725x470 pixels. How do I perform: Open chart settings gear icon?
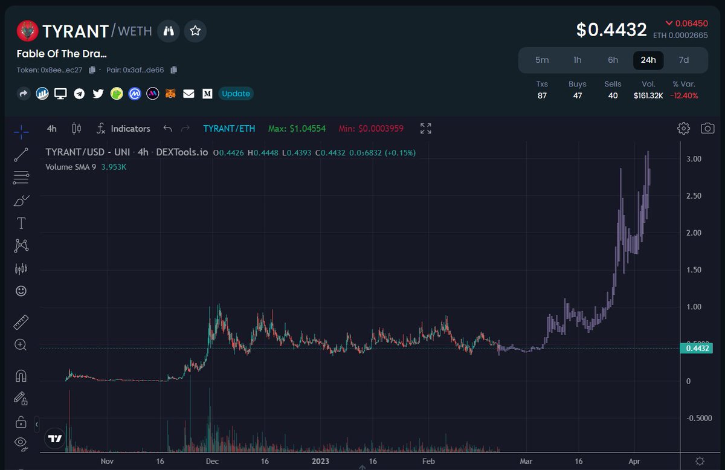point(683,128)
